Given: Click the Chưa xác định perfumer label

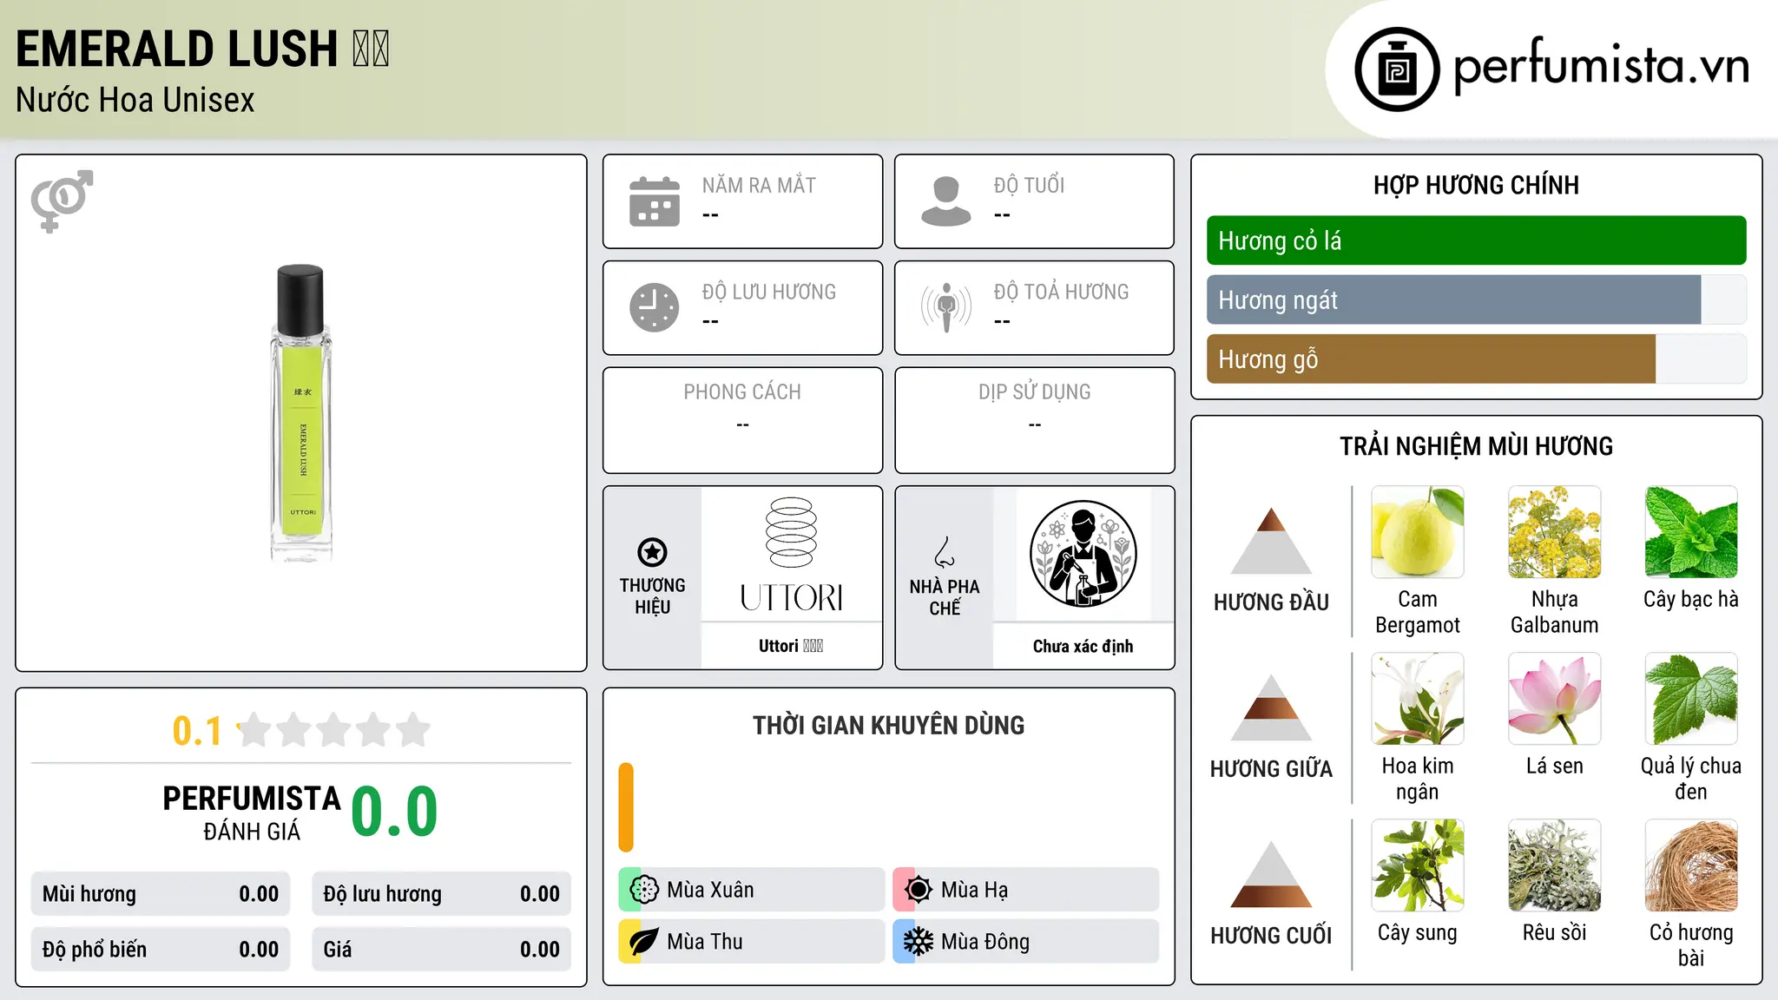Looking at the screenshot, I should pos(1083,646).
